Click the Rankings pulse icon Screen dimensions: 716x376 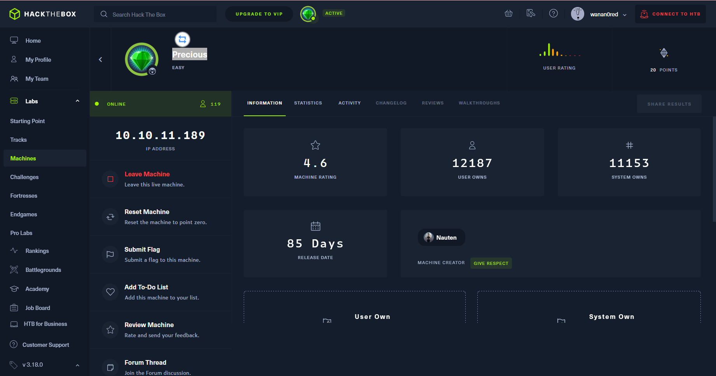[14, 251]
